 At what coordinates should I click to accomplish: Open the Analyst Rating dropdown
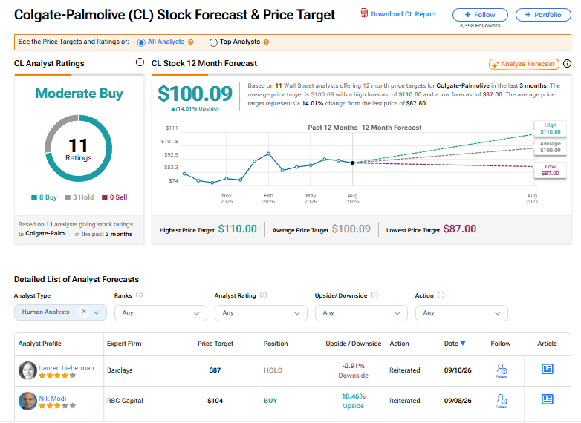pos(261,313)
